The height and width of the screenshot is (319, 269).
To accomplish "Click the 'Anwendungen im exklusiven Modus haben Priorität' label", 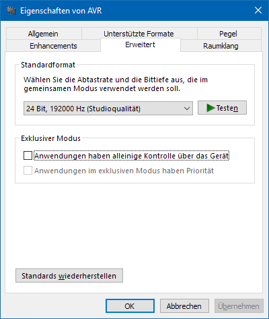I will pos(124,171).
